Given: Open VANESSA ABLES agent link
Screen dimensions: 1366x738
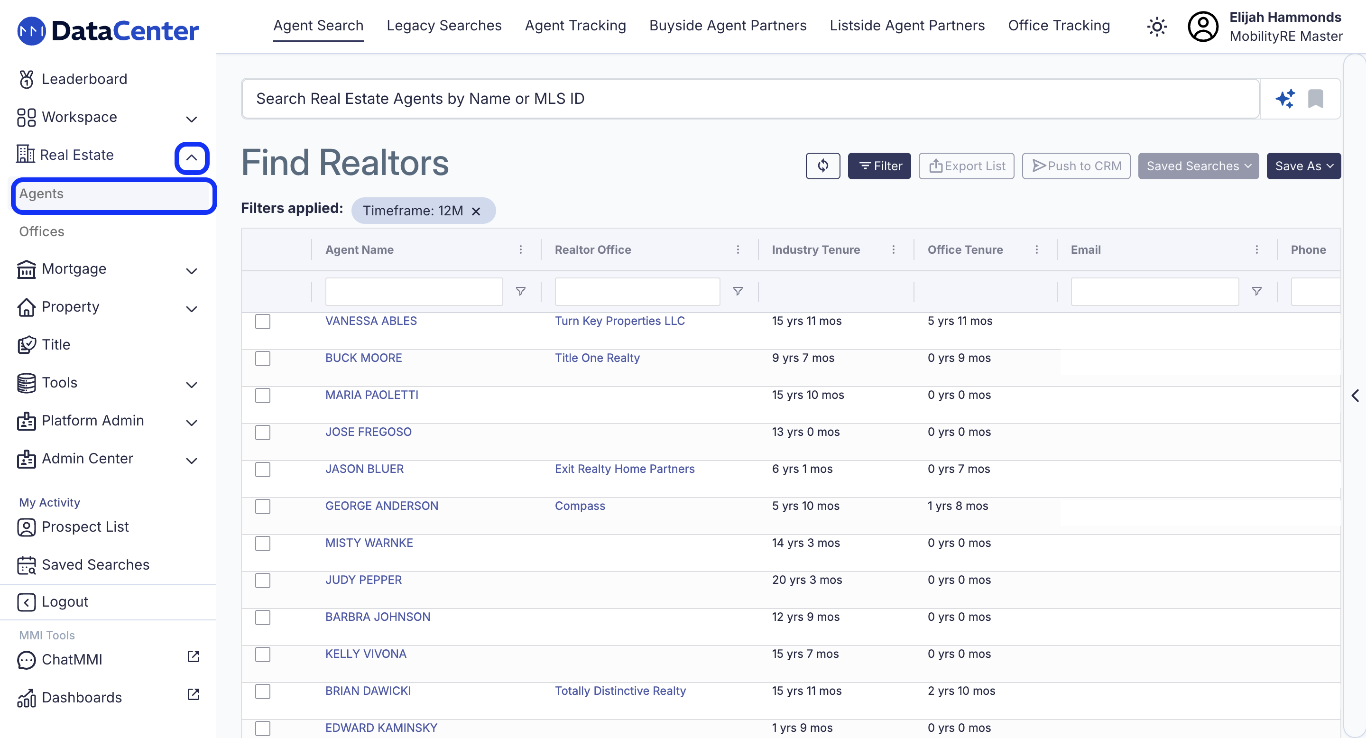Looking at the screenshot, I should 370,321.
